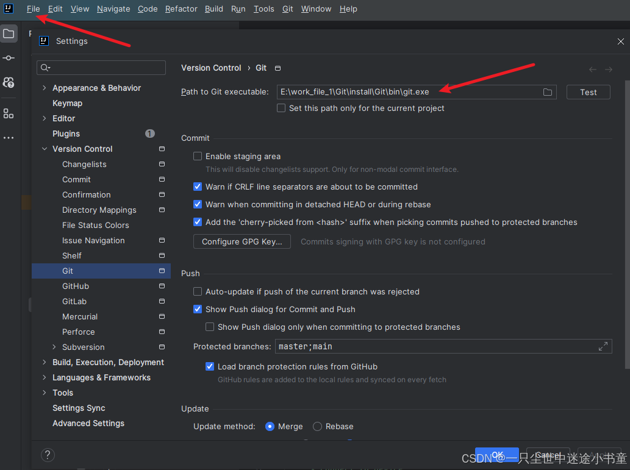
Task: Click the project icon next to Issue Navigation
Action: (x=162, y=240)
